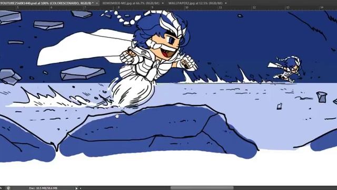
Task: Close the REMEMBER-ME.jpg document tab
Action: [x=163, y=3]
